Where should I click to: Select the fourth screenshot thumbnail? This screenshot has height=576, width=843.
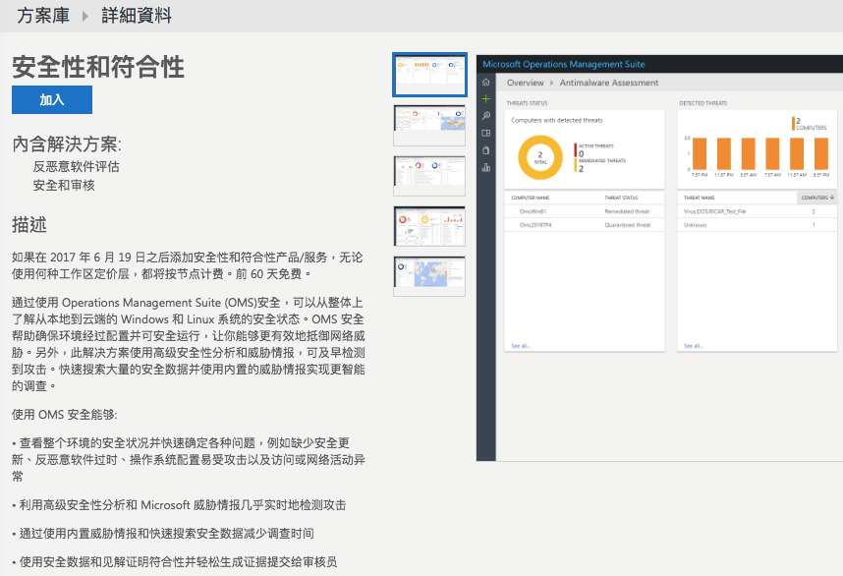point(429,226)
